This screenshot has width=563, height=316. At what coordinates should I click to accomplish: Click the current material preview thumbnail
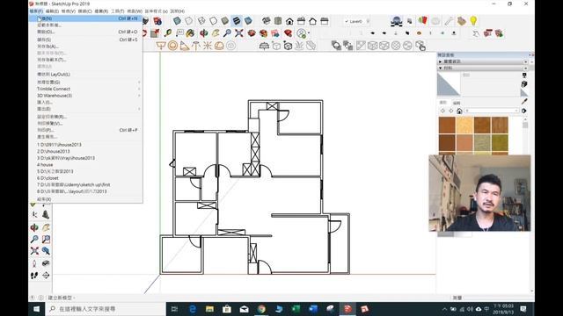tap(449, 84)
